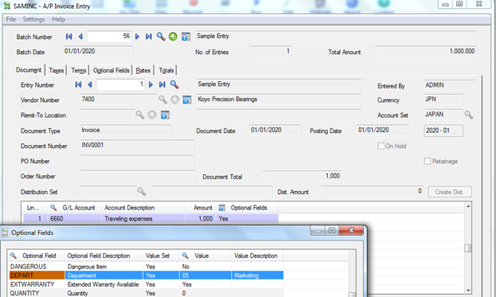
Task: Select the DEPART optional field cell
Action: coord(37,276)
